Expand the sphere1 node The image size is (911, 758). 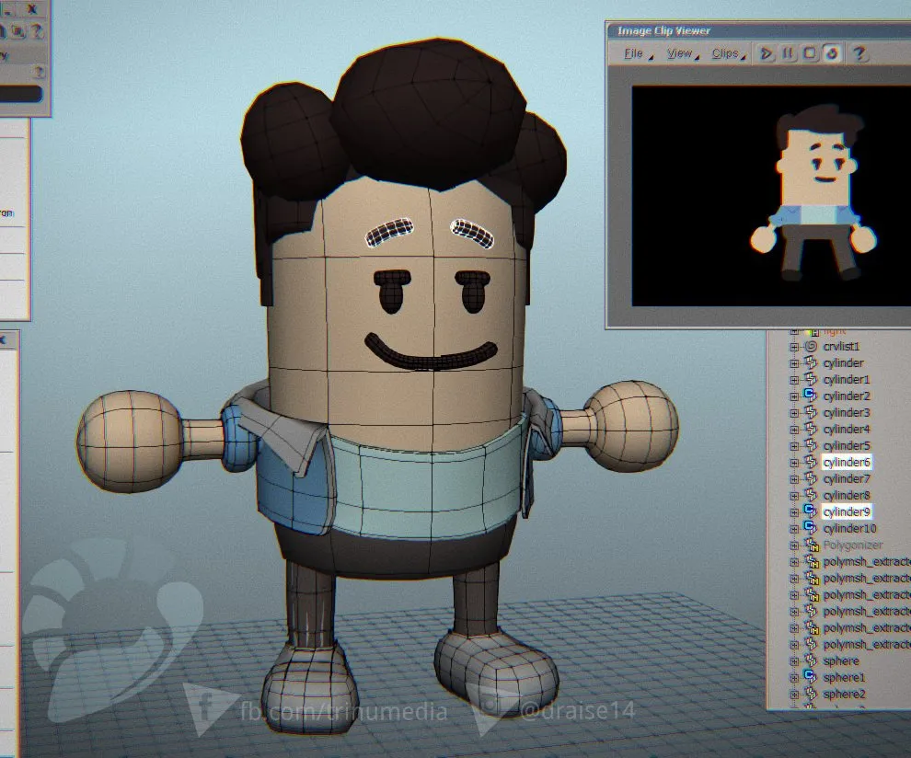coord(795,678)
